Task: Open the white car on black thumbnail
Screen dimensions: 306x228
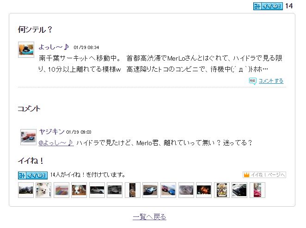Action: (x=97, y=190)
